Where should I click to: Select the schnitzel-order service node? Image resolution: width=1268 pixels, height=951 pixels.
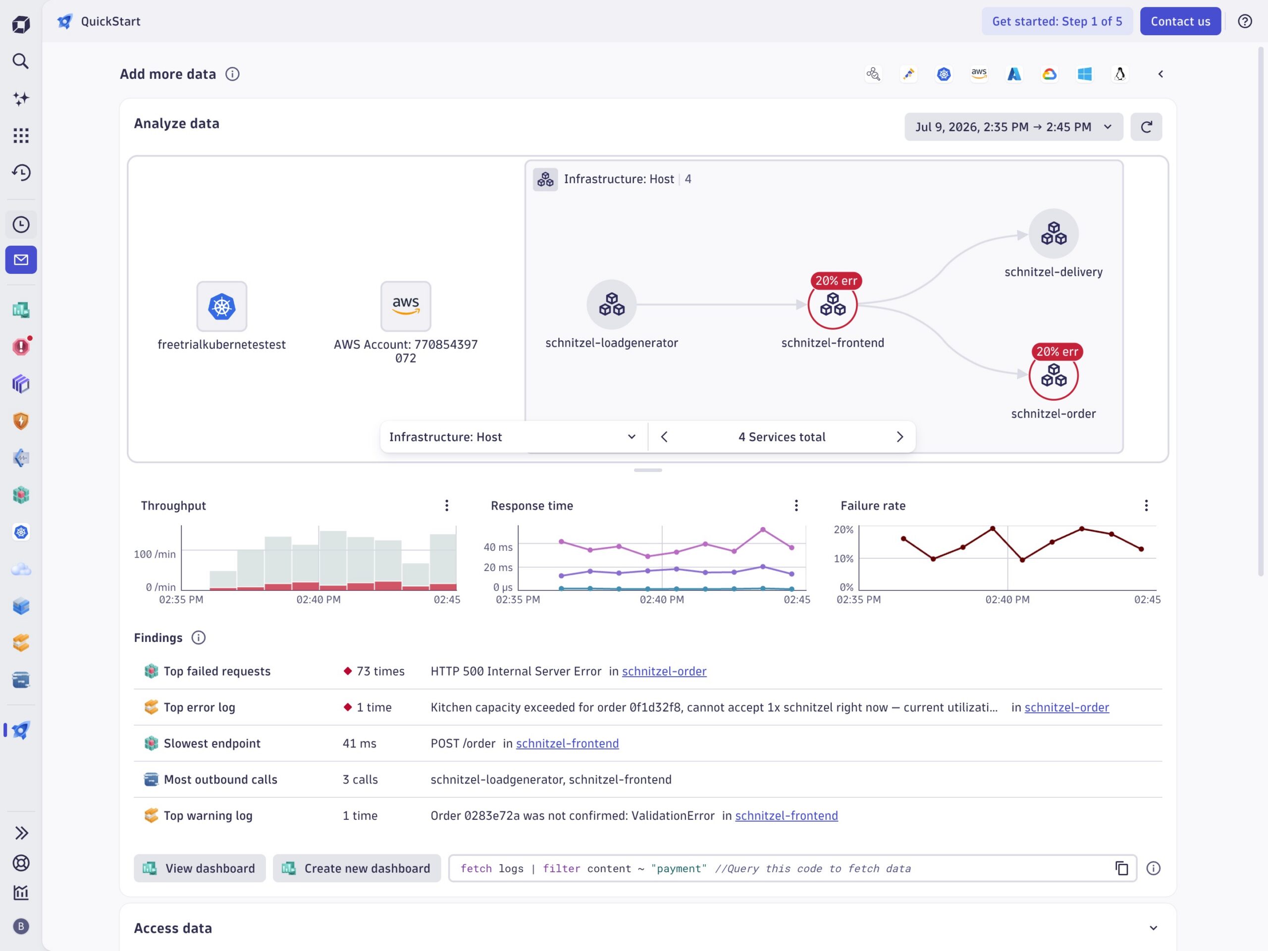(x=1054, y=375)
